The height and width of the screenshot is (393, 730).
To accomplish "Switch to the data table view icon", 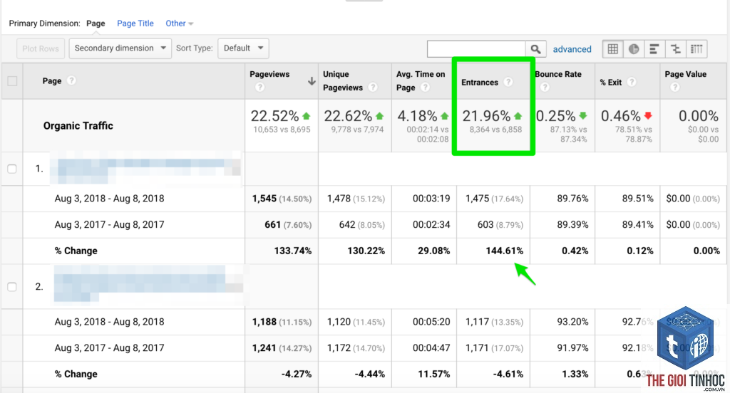I will point(612,49).
